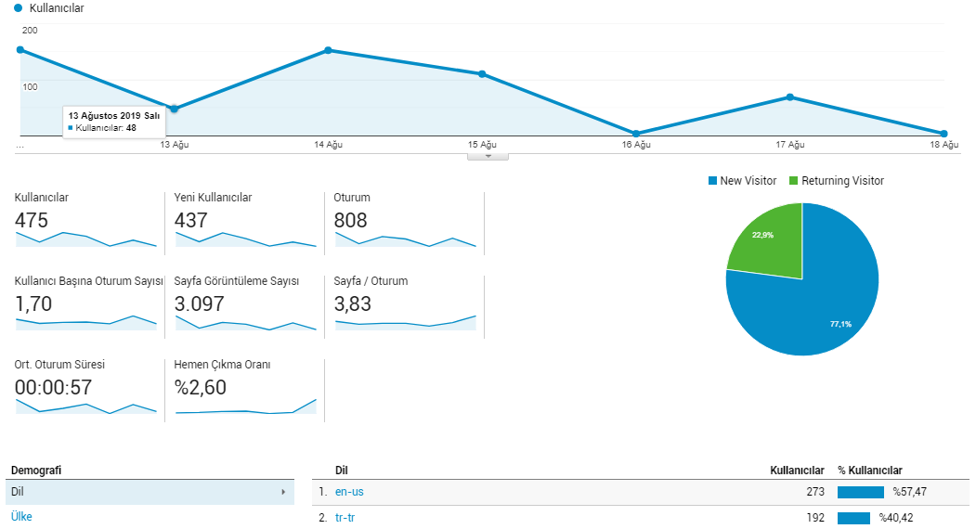This screenshot has width=976, height=529.
Task: Click the Returning Visitor green legend square
Action: (793, 180)
